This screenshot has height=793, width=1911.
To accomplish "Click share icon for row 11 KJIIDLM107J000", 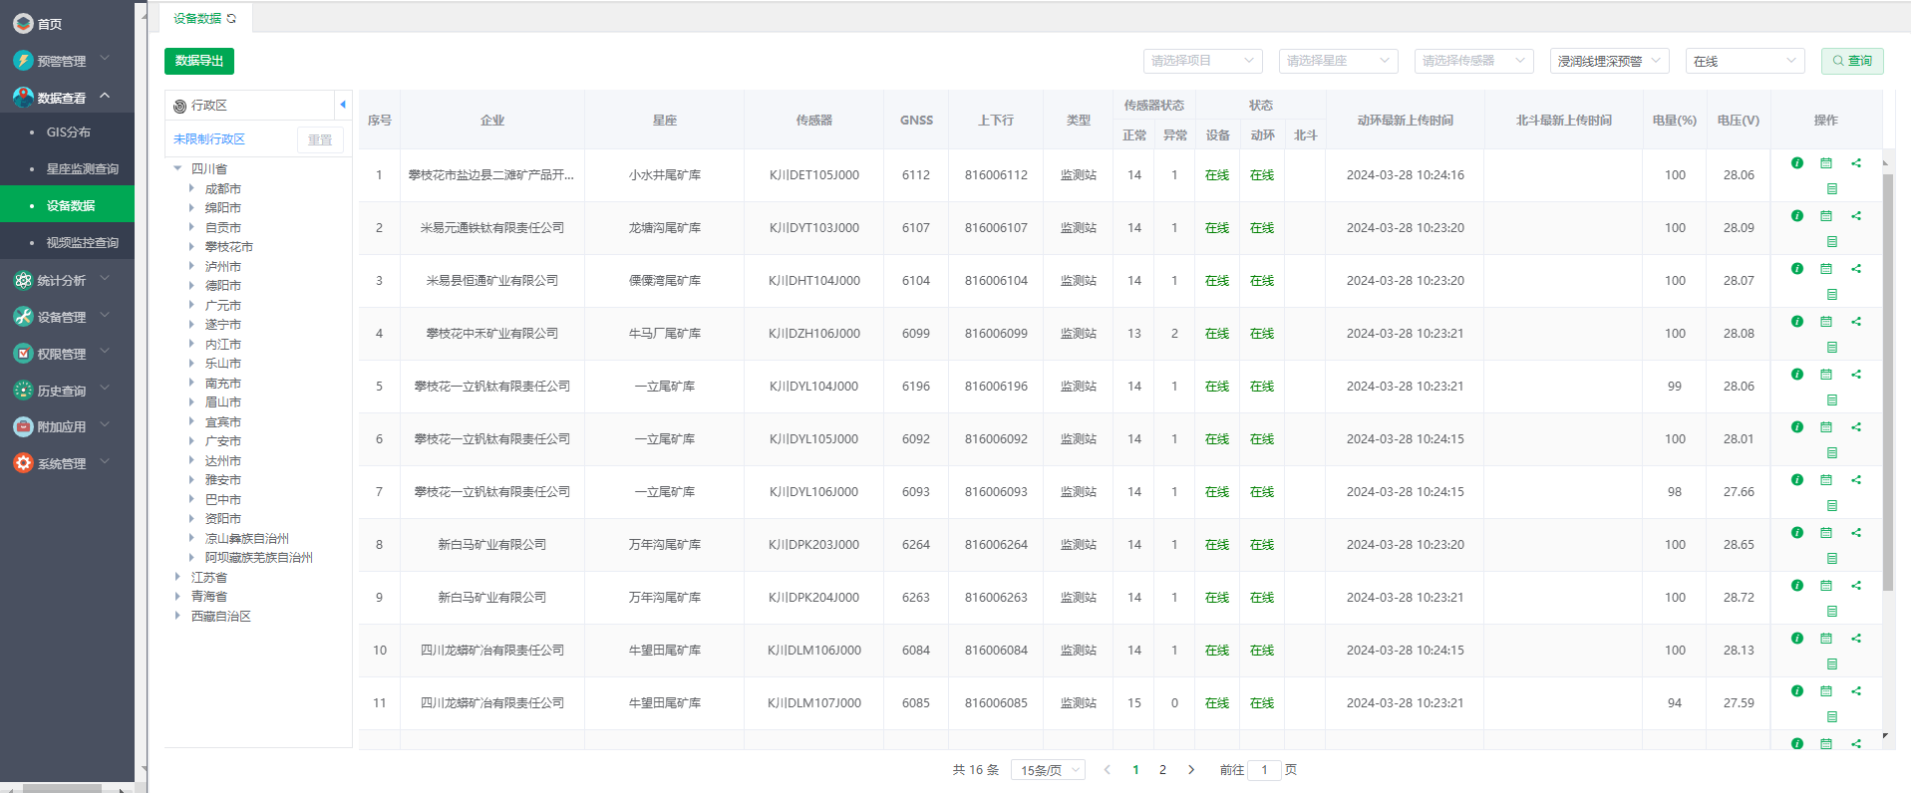I will [x=1855, y=690].
